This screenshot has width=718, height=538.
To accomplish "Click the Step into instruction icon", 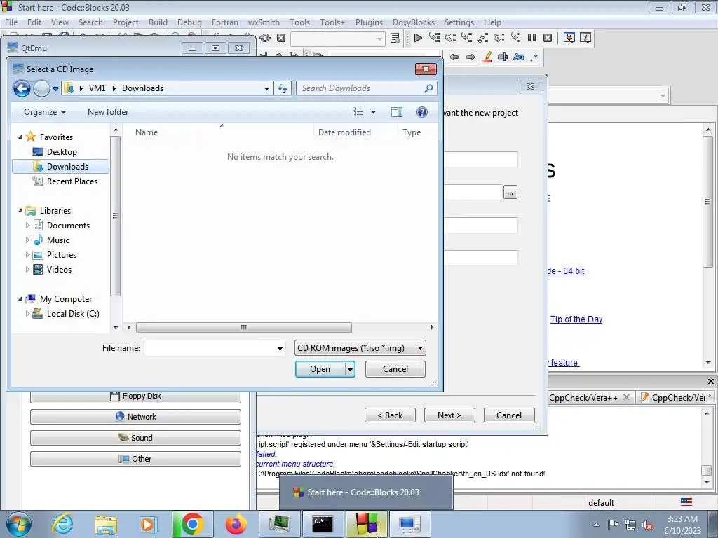I will (x=515, y=38).
